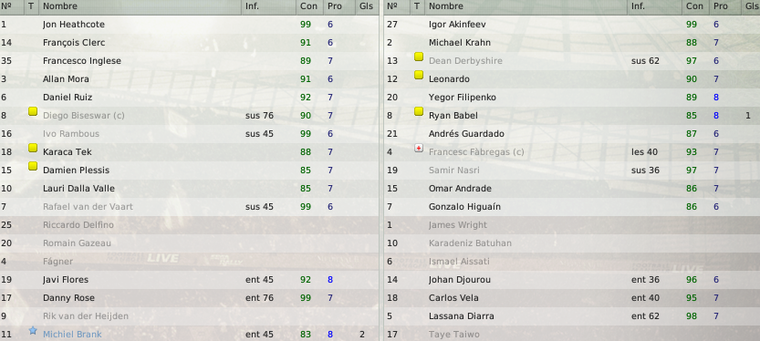Click Dean Derbyshire's yellow card icon
This screenshot has width=760, height=341.
(419, 57)
